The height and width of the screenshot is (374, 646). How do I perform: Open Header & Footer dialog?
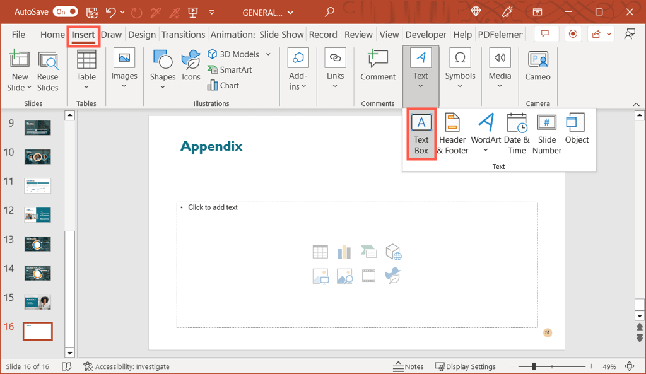452,133
